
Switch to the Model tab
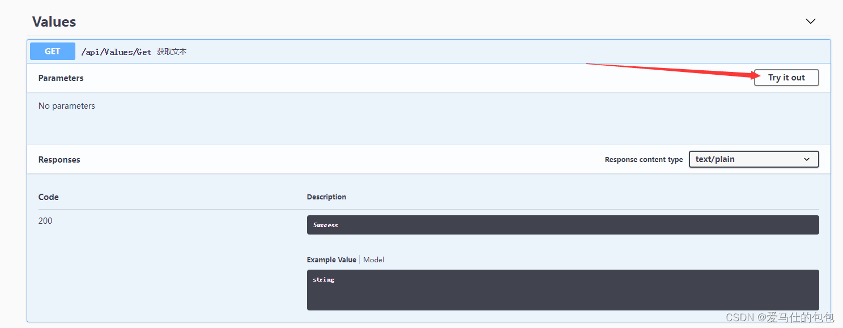tap(373, 259)
